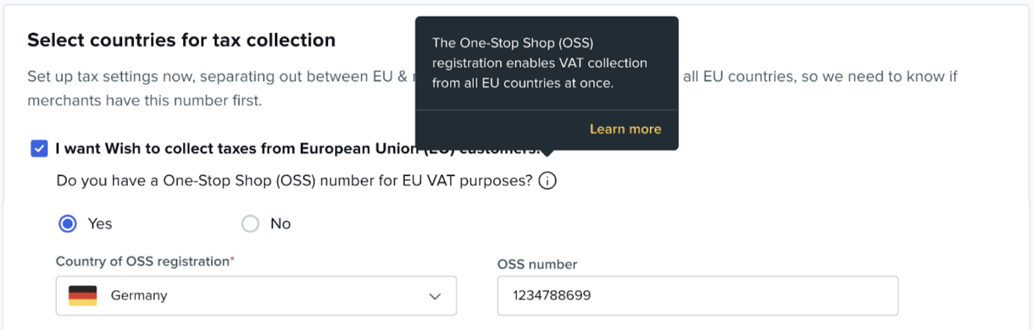Open the Country of OSS registration dropdown
The image size is (1033, 330).
[256, 296]
